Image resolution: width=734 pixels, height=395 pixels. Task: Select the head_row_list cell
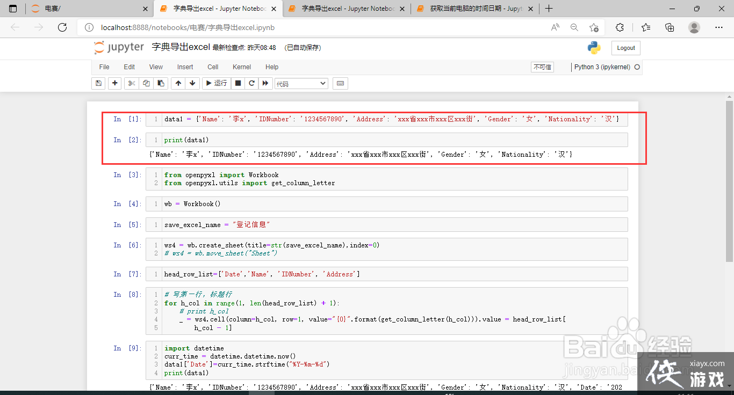pos(386,274)
